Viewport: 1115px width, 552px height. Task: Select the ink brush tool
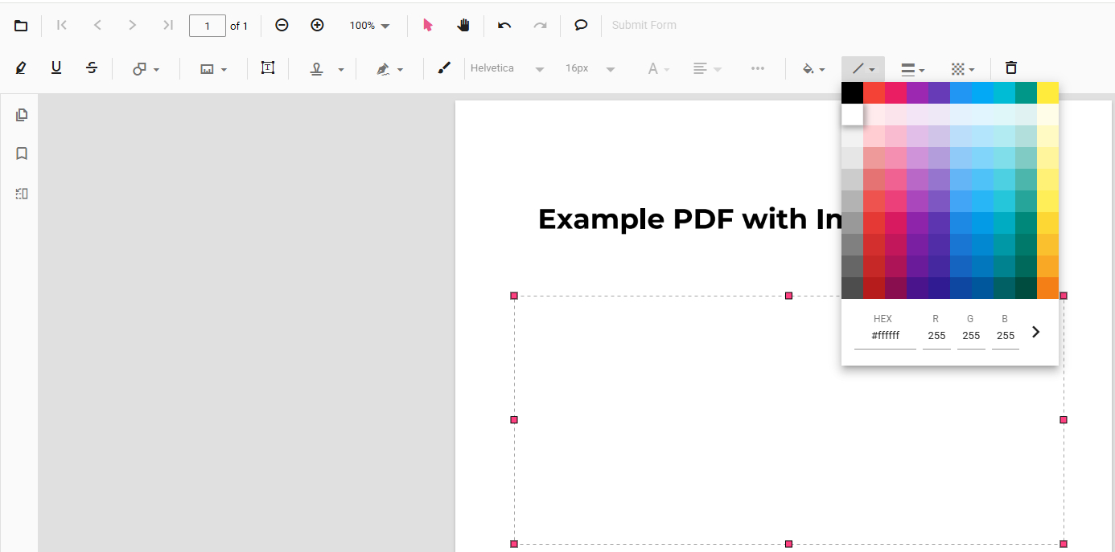pyautogui.click(x=444, y=68)
